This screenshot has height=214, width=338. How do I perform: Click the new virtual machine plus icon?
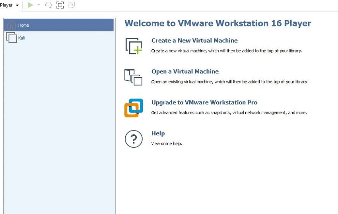pos(134,46)
